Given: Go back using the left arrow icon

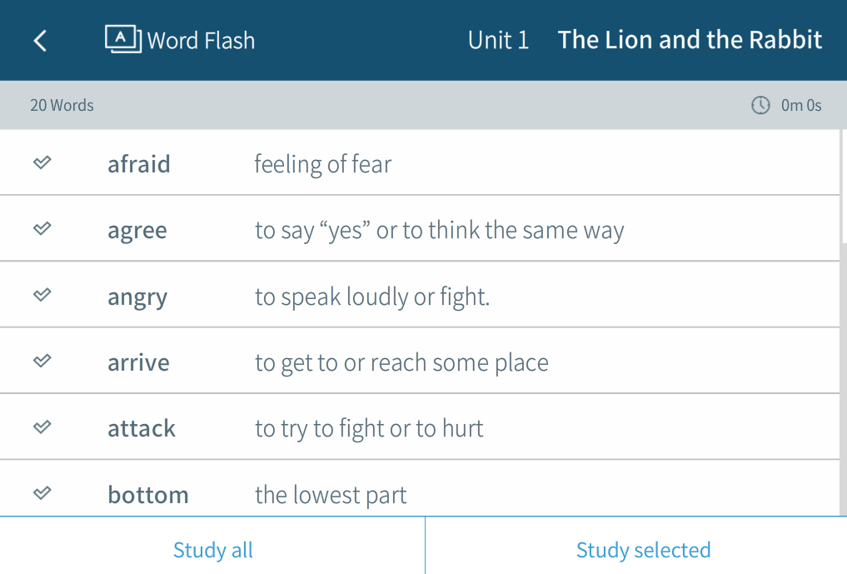Looking at the screenshot, I should (x=40, y=41).
